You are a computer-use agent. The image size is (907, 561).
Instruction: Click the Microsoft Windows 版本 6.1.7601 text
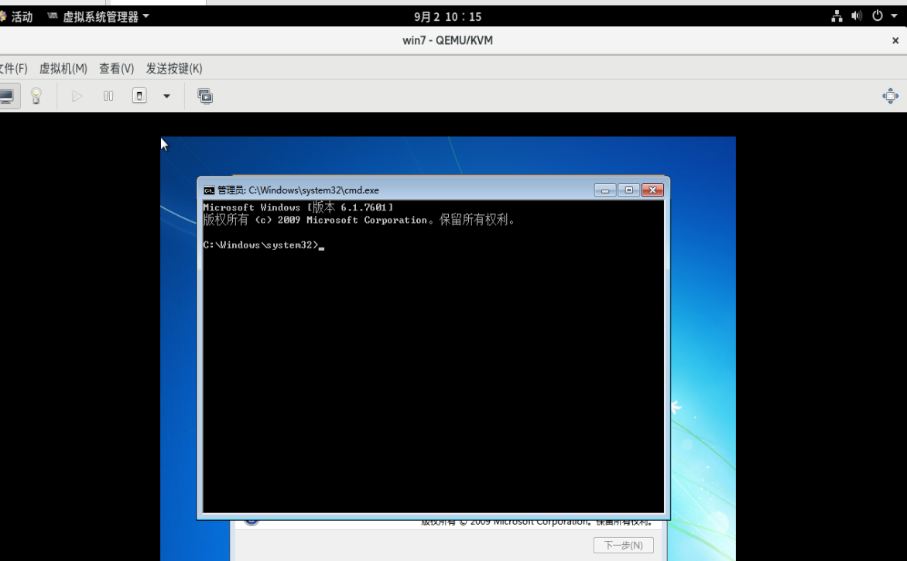(x=298, y=207)
